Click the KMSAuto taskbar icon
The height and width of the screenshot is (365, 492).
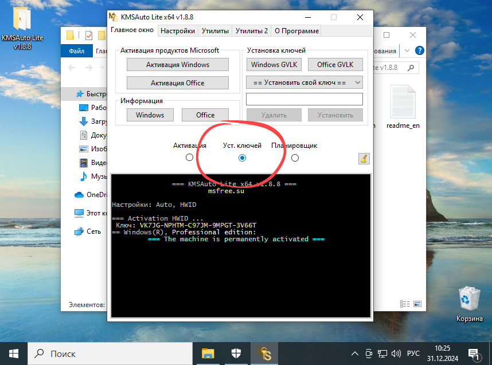pyautogui.click(x=264, y=353)
